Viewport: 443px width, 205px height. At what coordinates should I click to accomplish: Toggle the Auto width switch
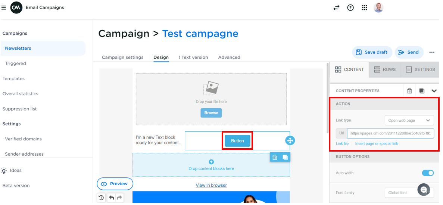coord(428,173)
